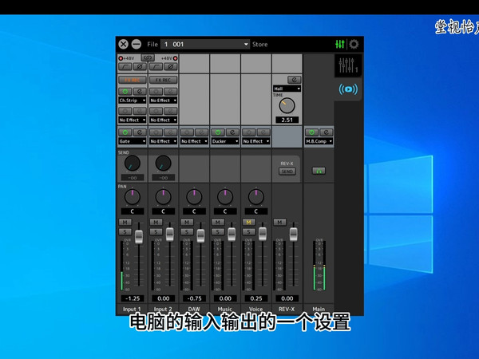
Task: Unmute the Voice channel
Action: (248, 222)
